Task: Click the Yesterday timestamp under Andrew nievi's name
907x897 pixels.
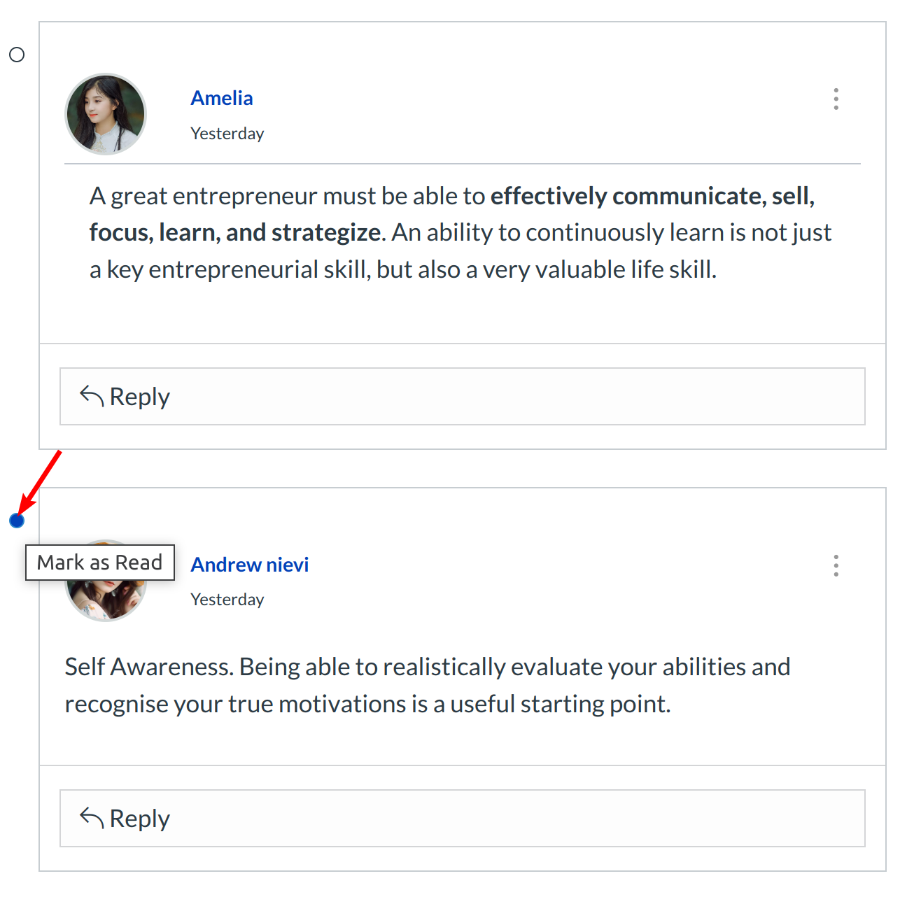Action: click(227, 600)
